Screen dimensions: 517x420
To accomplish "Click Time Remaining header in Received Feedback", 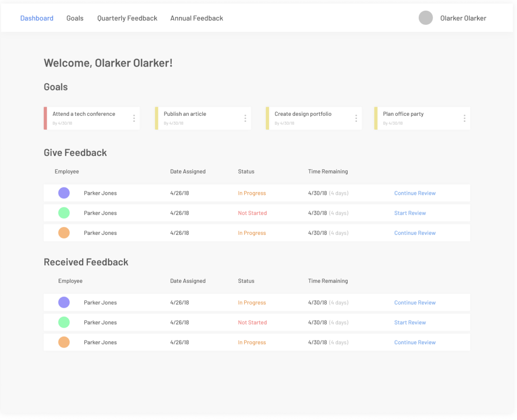I will tap(328, 281).
